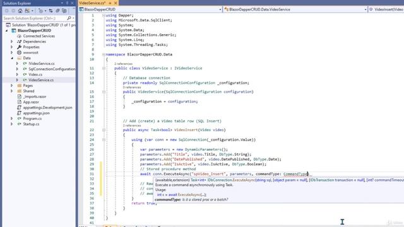Click the Connected Services icon
404x227 pixels.
coord(19,36)
